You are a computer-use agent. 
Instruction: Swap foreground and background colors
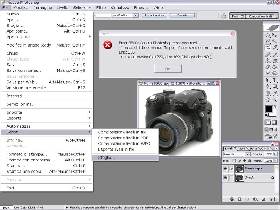[275, 106]
